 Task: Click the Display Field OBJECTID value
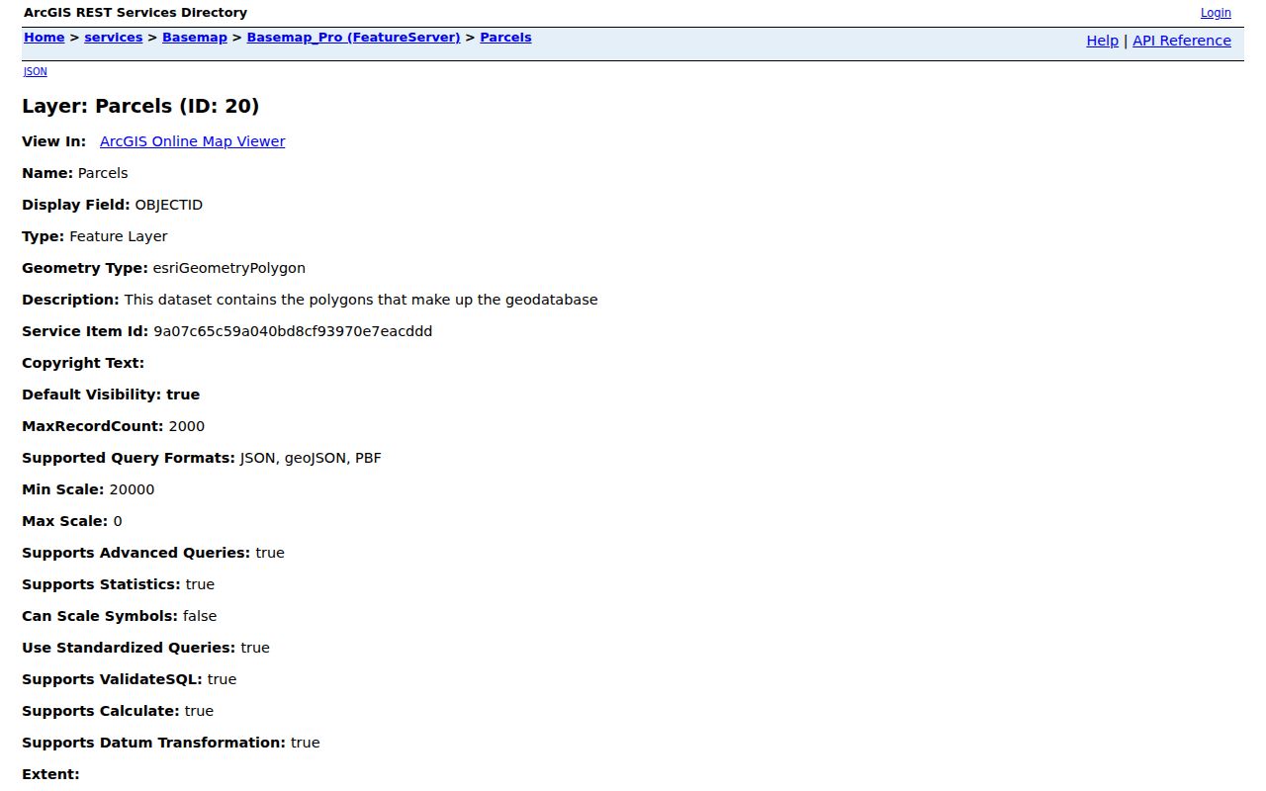point(169,205)
